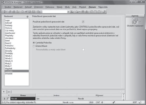Click the @ icon in status bar
The width and height of the screenshot is (146, 105).
102,102
